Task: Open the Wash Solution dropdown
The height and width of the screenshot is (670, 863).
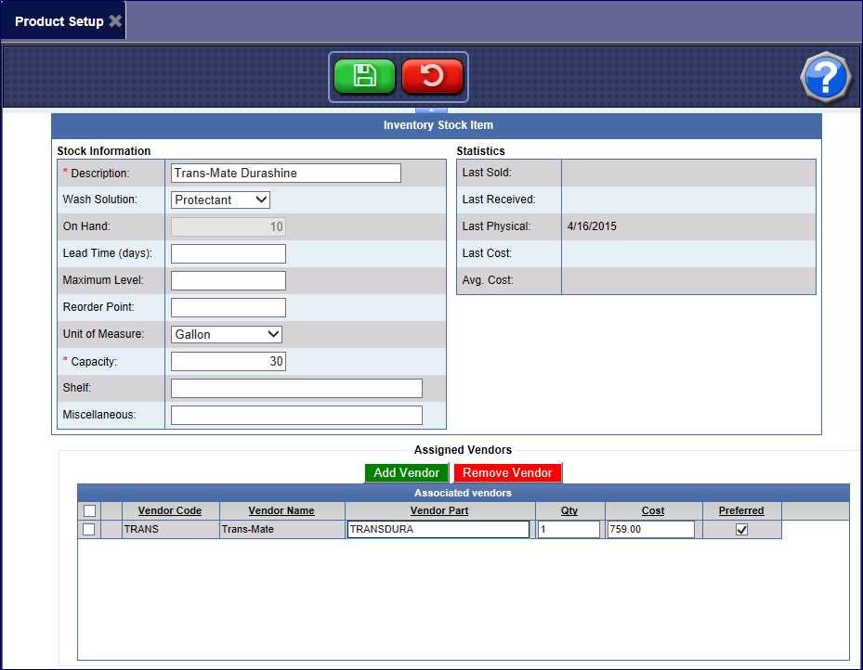Action: pos(221,200)
